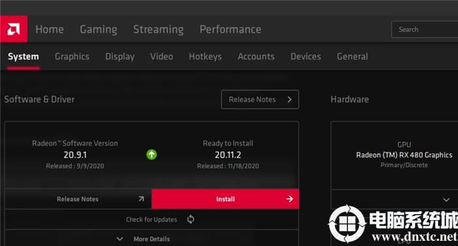Screen dimensions: 458x246
Task: Click the Search input field
Action: pyautogui.click(x=425, y=29)
